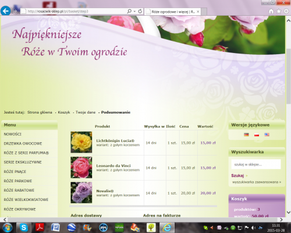Screen dimensions: 291x233
Task: Open RÓŻE PARKOWE menu category
Action: point(18,181)
